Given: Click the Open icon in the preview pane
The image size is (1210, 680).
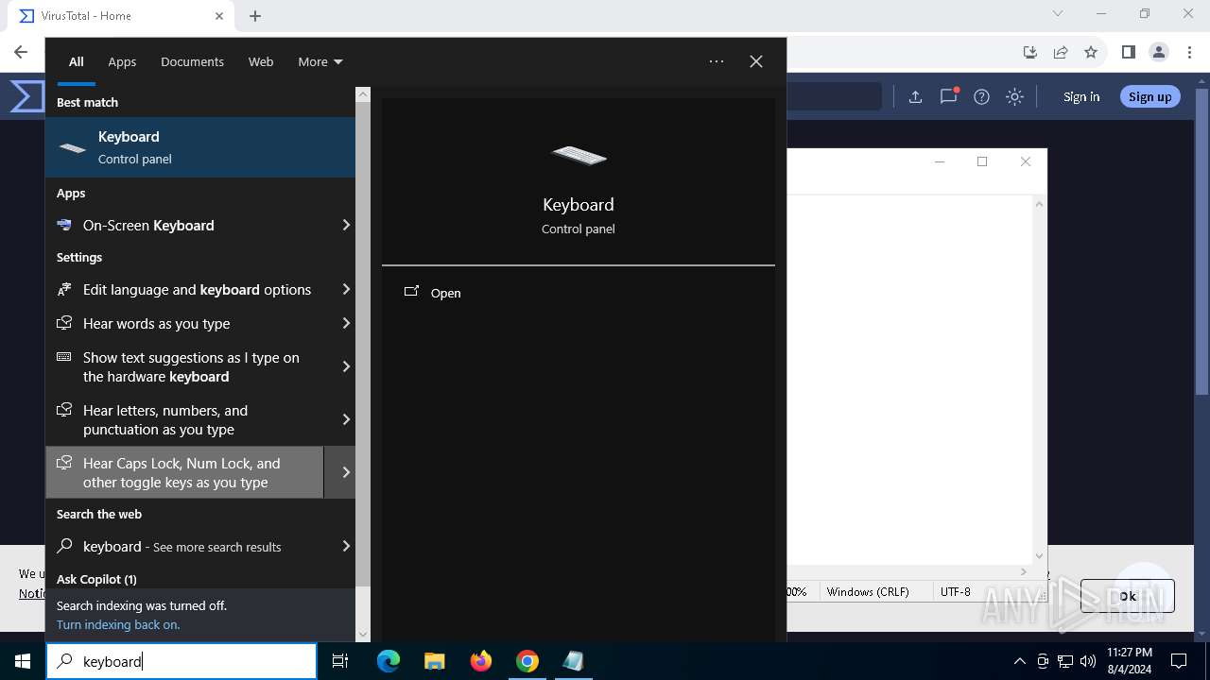Looking at the screenshot, I should 411,292.
